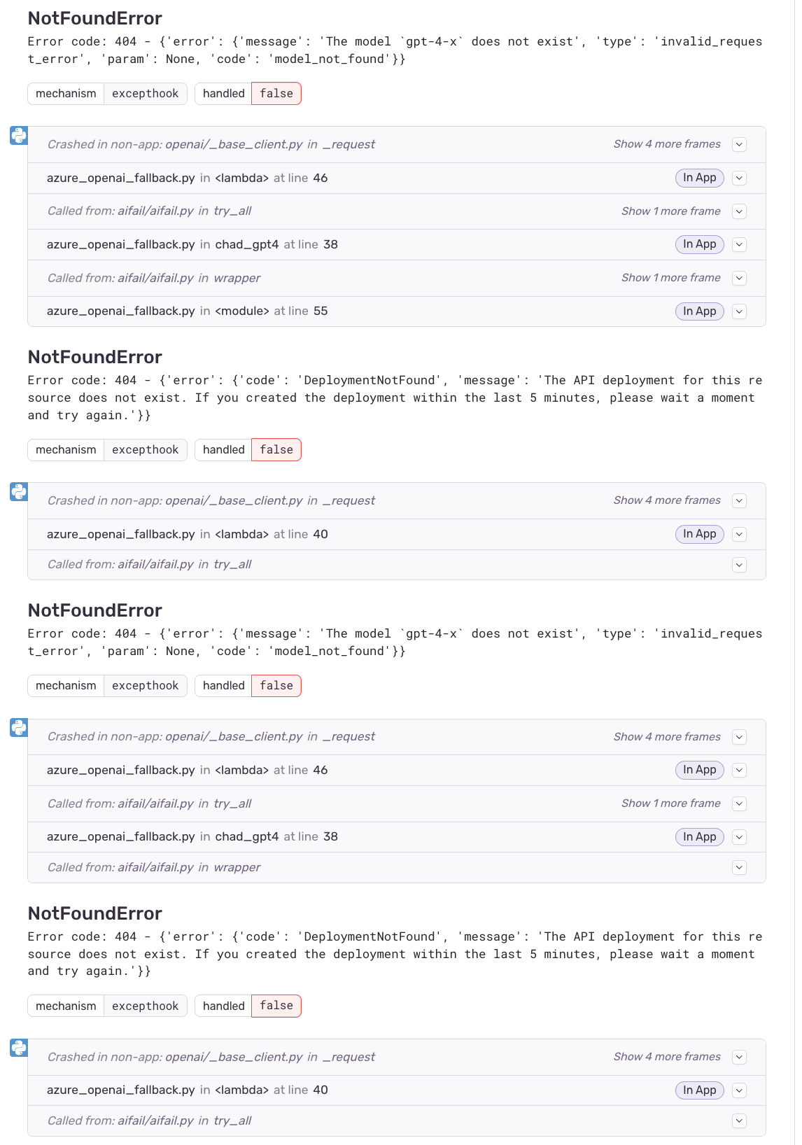Show 4 more frames in last trace
The width and height of the screenshot is (802, 1145).
[667, 1057]
